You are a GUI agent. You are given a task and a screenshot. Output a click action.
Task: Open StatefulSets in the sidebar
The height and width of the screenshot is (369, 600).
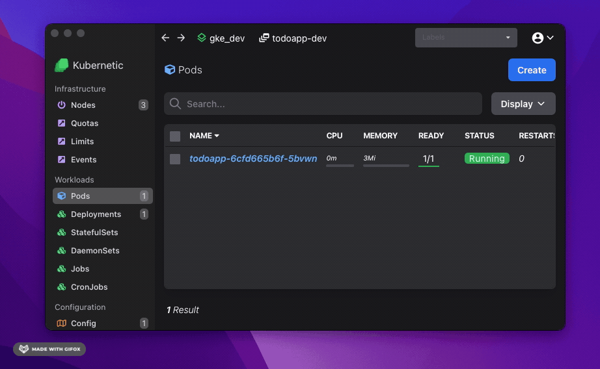[x=103, y=232]
